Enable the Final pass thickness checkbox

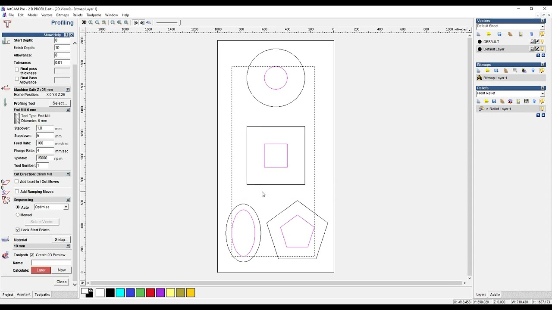tap(17, 69)
